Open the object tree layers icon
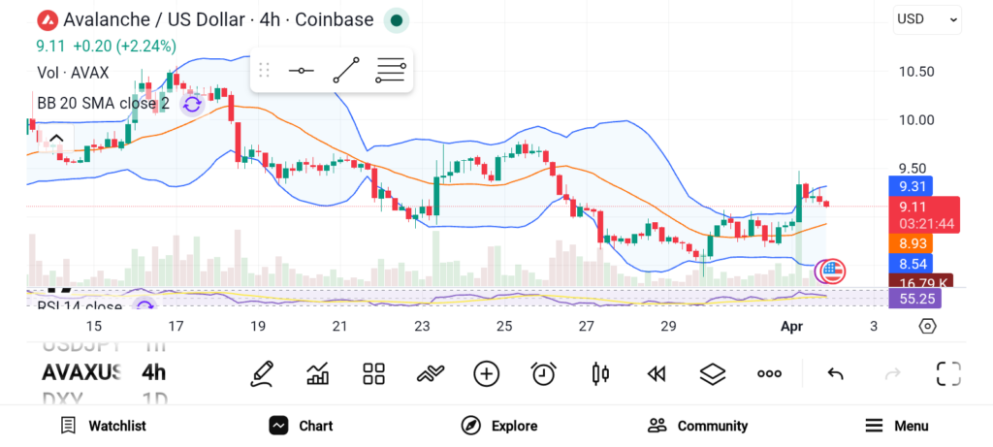This screenshot has width=993, height=447. point(713,373)
